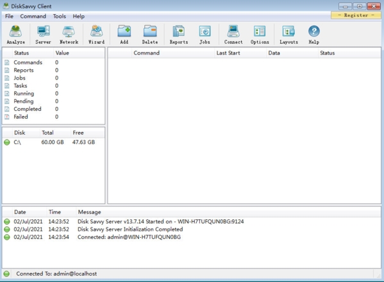The image size is (384, 282).
Task: Click the icon beside Jobs status row
Action: [7, 78]
